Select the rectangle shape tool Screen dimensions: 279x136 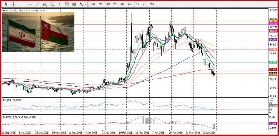pyautogui.click(x=74, y=4)
